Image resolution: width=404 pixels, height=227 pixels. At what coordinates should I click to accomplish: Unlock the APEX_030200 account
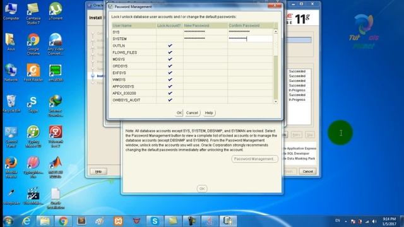coord(170,93)
